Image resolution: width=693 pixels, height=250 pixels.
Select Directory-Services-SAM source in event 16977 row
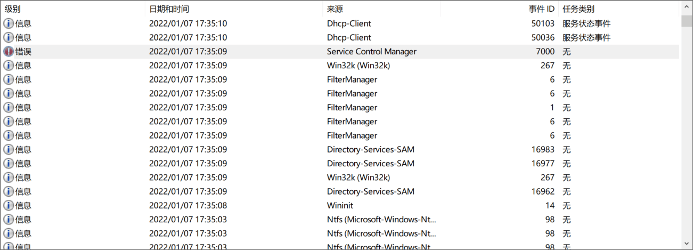tap(371, 163)
